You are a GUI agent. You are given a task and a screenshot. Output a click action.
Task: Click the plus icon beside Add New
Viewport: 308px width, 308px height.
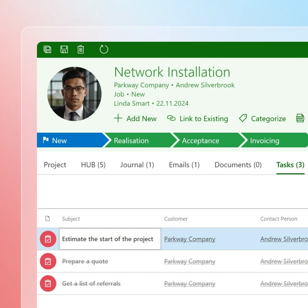pyautogui.click(x=118, y=118)
